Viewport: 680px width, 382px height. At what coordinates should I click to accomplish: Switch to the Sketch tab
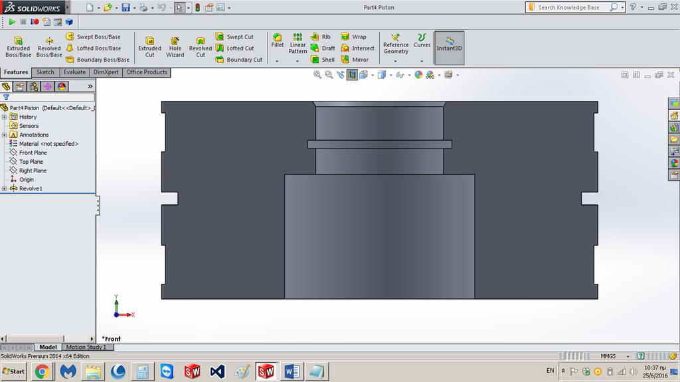tap(46, 72)
